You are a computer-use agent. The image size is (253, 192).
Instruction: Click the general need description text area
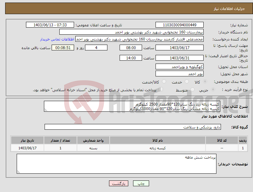click(x=132, y=106)
